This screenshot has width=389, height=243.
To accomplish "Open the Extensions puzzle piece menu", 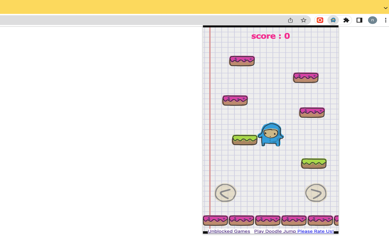I will point(346,20).
